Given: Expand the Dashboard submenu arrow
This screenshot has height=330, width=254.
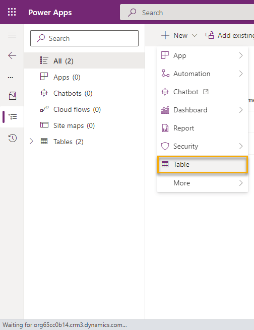Looking at the screenshot, I should pos(241,110).
